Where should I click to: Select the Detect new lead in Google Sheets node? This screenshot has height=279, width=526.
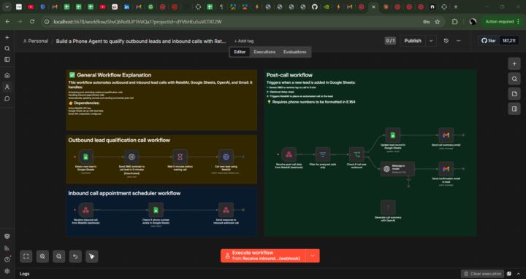point(86,157)
